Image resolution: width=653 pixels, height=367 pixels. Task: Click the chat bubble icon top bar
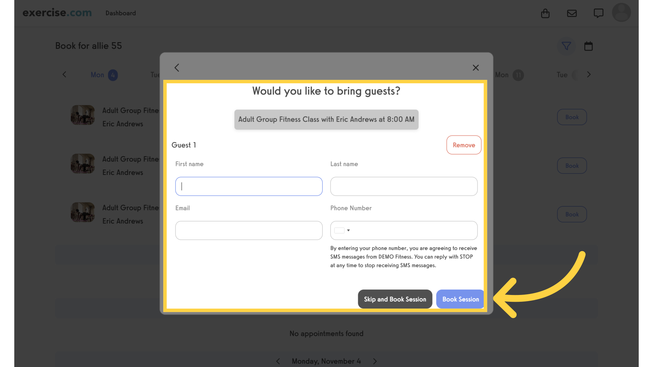pos(598,13)
